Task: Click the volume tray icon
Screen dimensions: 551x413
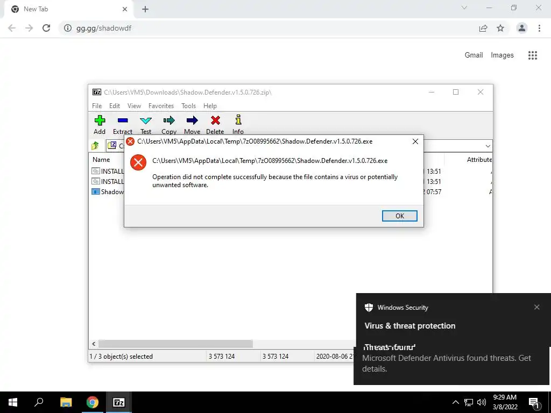Action: [x=482, y=402]
